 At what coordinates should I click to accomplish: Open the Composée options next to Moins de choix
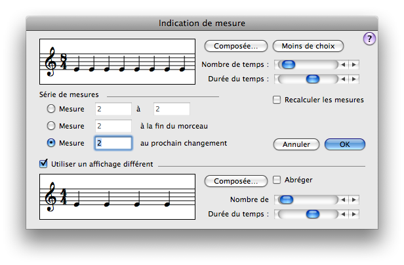[236, 46]
